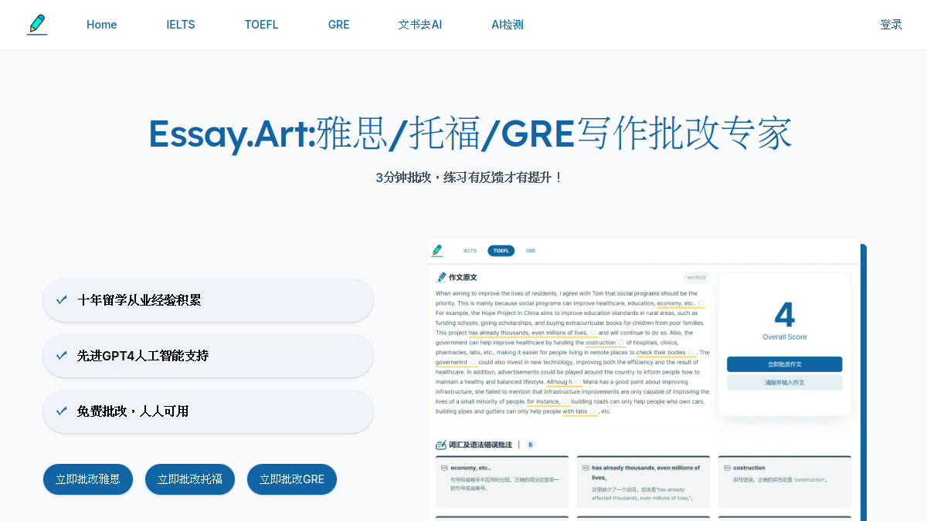
Task: Select the TOEFL pill tab in preview
Action: [501, 251]
